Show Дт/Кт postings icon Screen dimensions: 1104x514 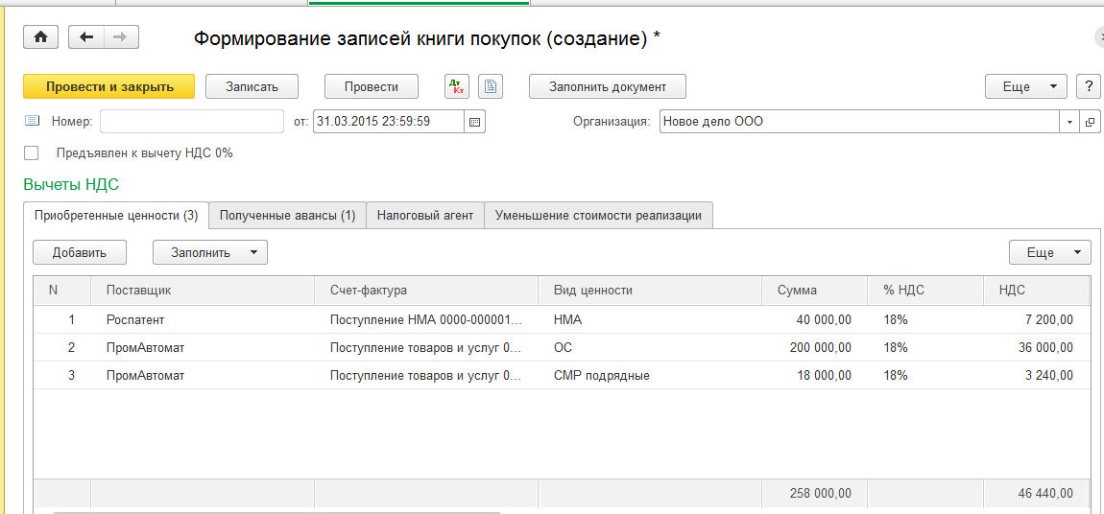[x=457, y=86]
